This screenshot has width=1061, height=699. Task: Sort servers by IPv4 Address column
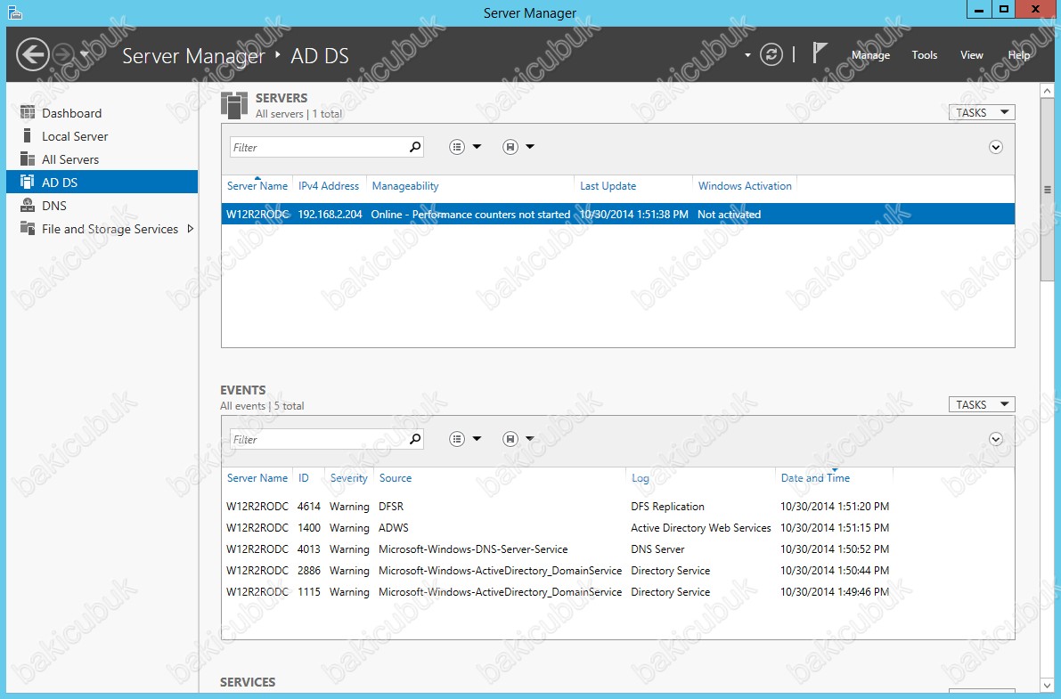pos(329,186)
